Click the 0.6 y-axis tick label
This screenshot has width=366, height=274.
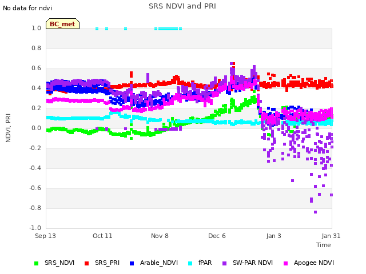tap(36, 68)
